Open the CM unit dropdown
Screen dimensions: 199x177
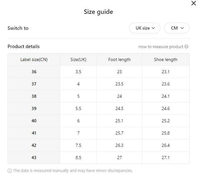point(177,28)
